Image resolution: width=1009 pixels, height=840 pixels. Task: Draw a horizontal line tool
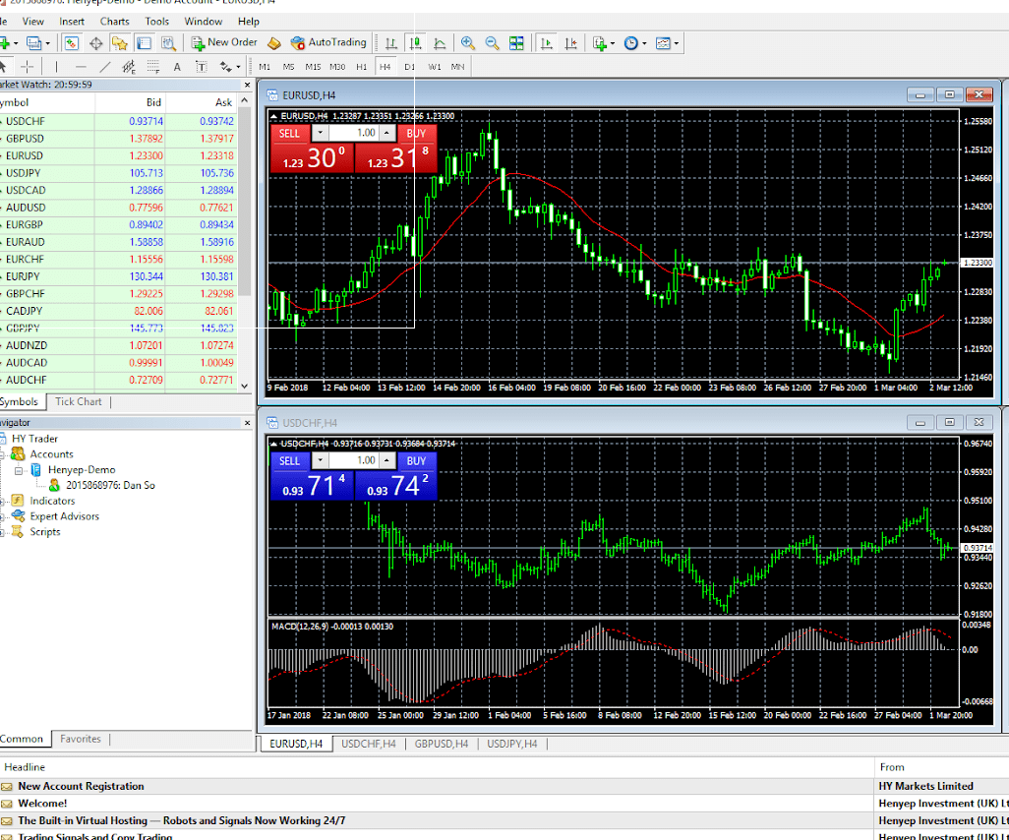click(81, 66)
